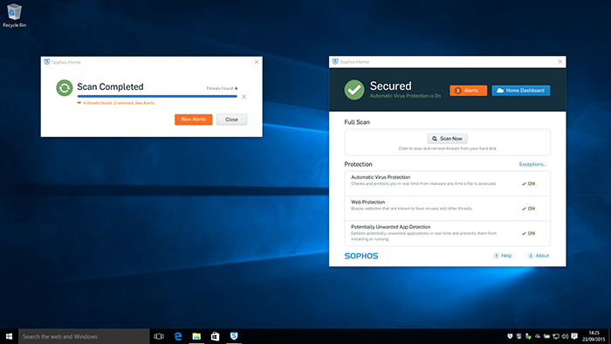611x344 pixels.
Task: Open File Explorer from the taskbar
Action: point(196,336)
